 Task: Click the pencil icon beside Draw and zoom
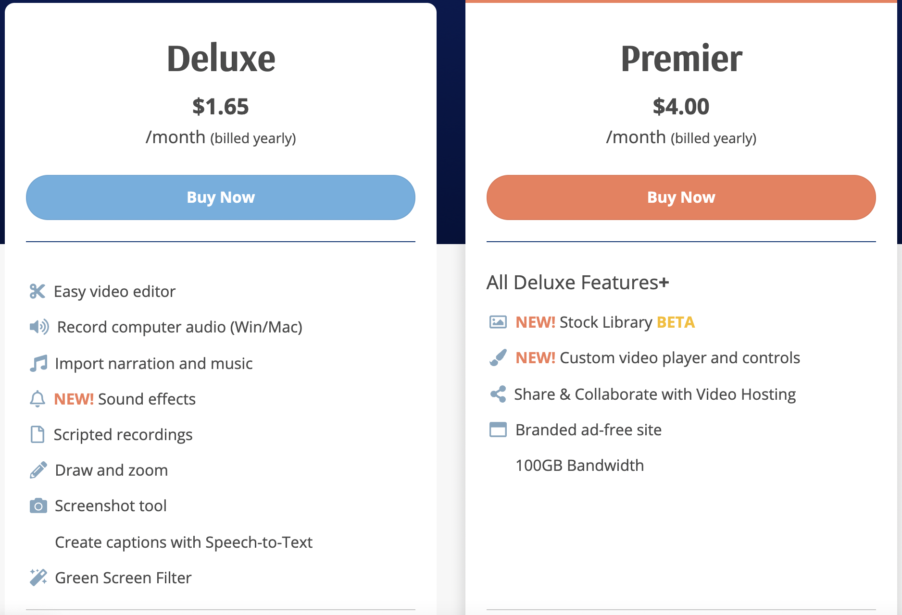click(x=38, y=470)
